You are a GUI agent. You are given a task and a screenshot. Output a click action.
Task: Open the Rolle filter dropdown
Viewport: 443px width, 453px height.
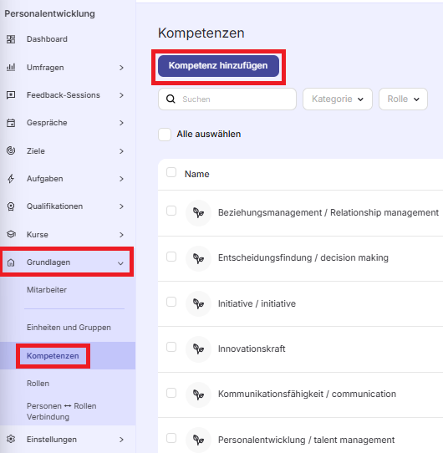pos(403,99)
